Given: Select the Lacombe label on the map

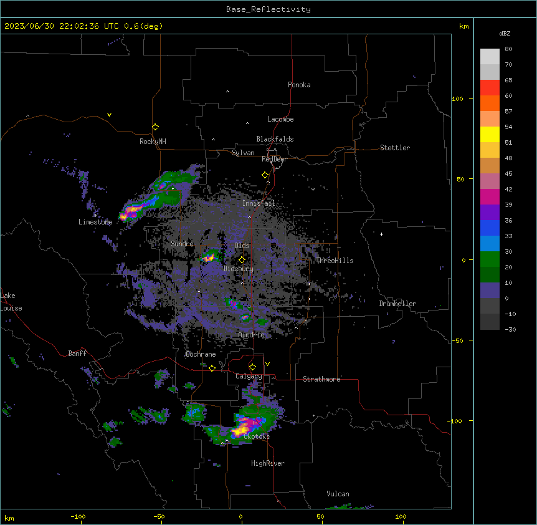Looking at the screenshot, I should click(x=280, y=119).
